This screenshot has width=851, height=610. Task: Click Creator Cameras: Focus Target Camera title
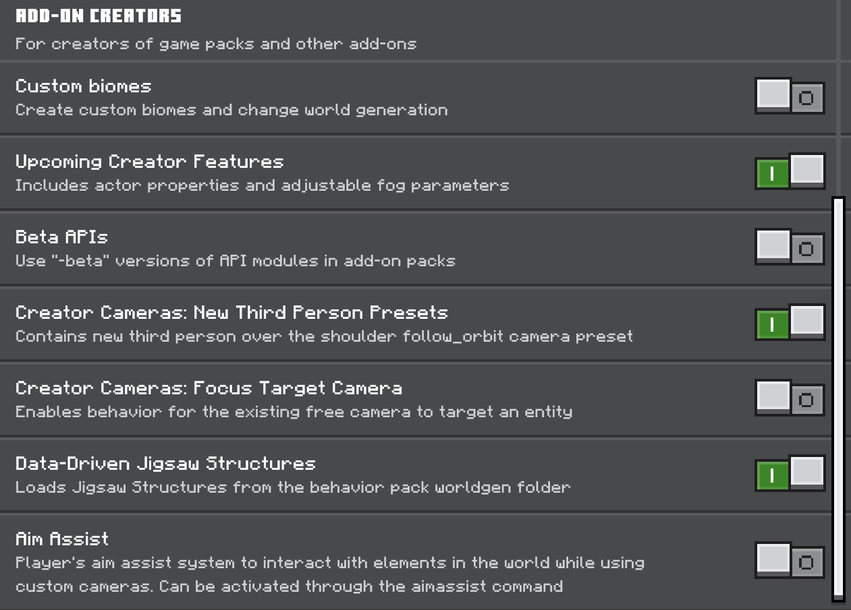(x=209, y=388)
